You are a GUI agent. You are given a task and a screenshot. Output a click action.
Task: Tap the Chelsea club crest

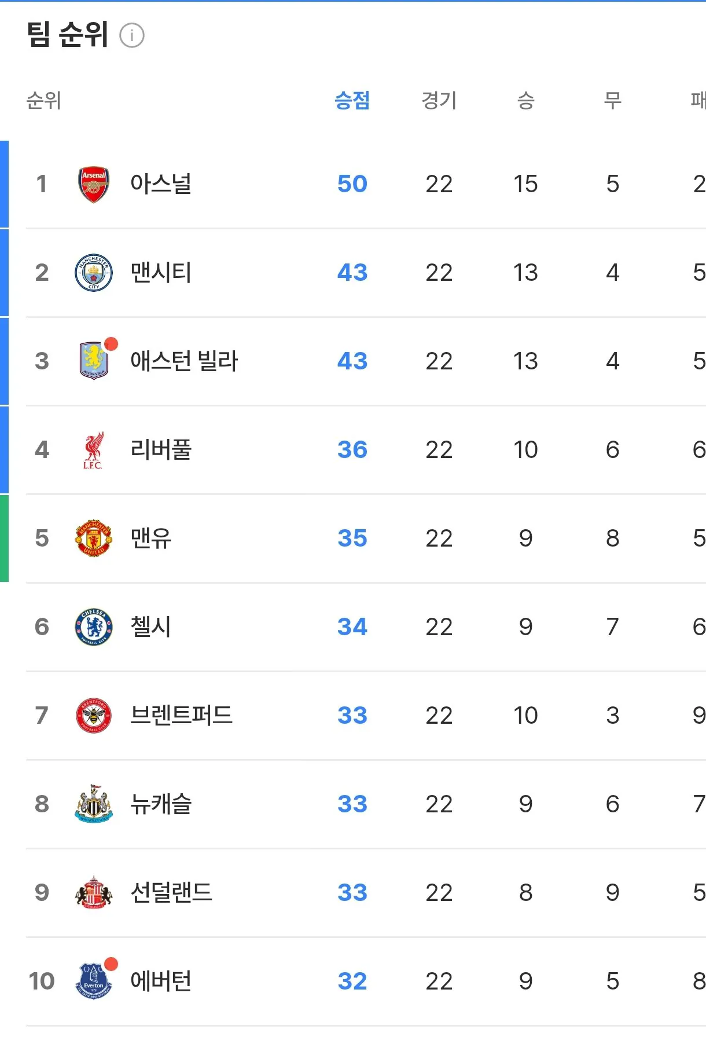tap(94, 627)
